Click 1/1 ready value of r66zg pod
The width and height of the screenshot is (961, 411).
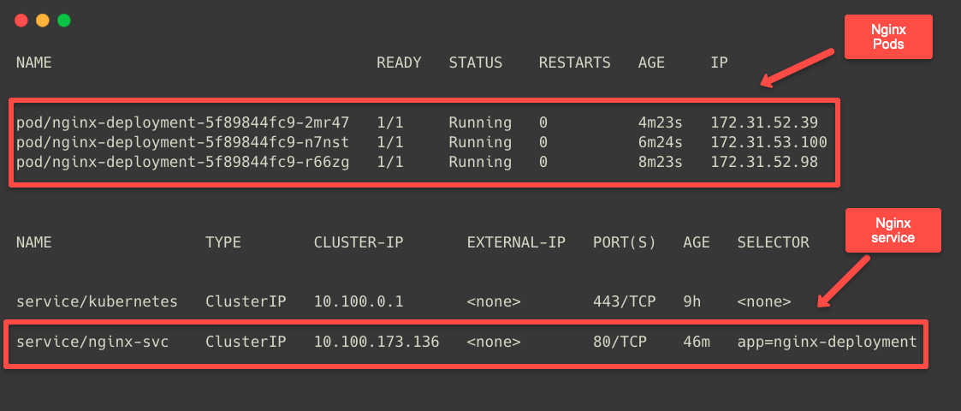click(x=390, y=162)
